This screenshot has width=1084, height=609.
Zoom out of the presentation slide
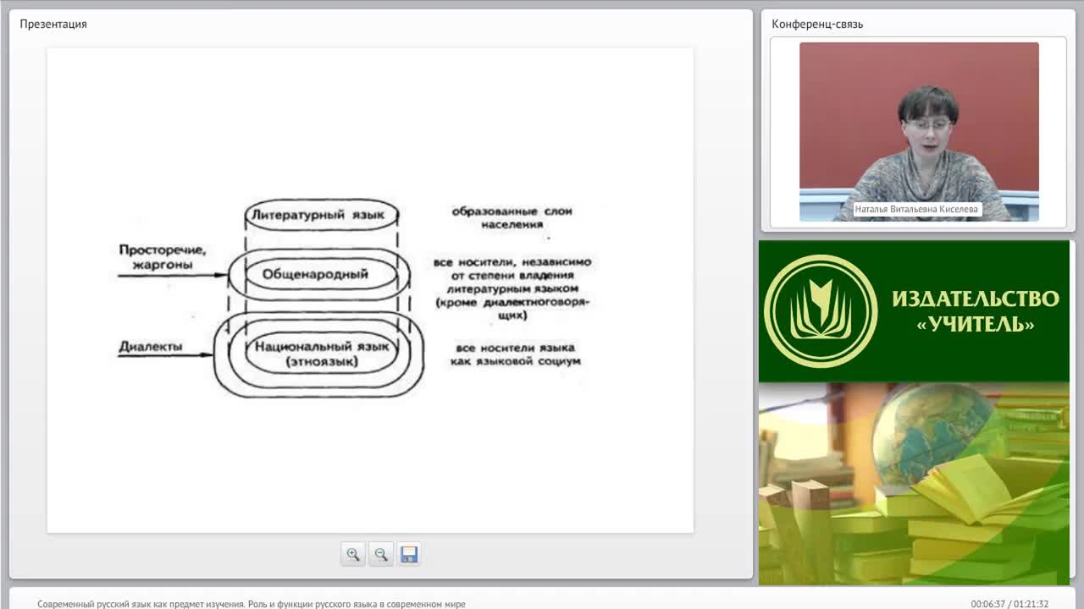click(x=381, y=555)
